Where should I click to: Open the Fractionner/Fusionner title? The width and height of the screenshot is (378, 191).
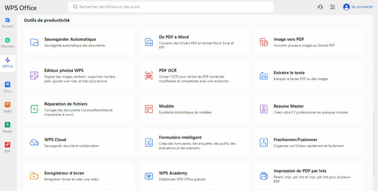click(x=295, y=140)
